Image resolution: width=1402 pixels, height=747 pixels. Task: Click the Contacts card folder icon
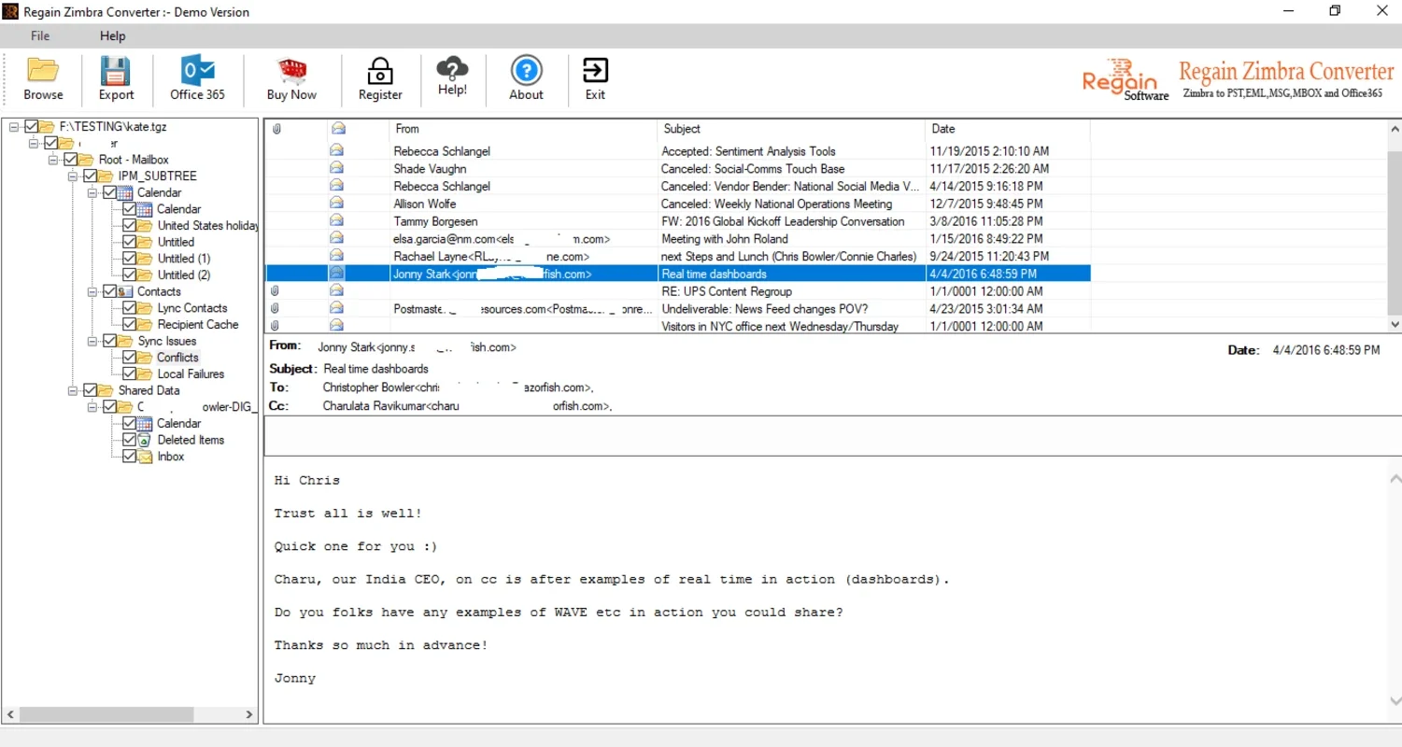click(125, 291)
